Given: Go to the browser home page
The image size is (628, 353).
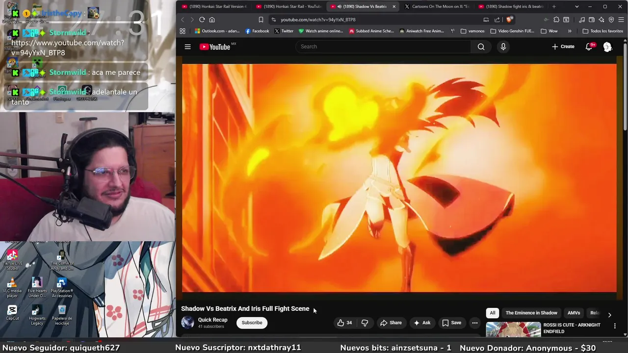Looking at the screenshot, I should tap(212, 20).
